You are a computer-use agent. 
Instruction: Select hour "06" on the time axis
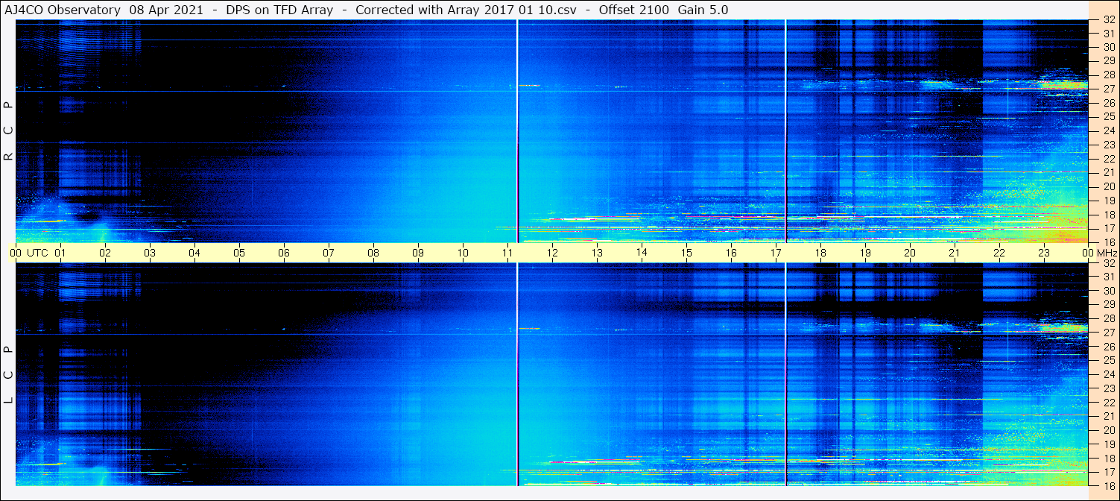(284, 253)
